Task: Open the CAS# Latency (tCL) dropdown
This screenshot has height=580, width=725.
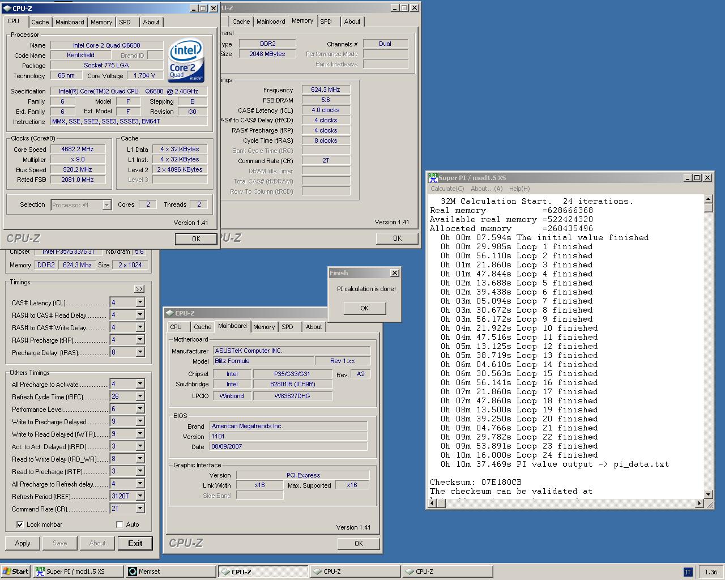Action: (140, 302)
